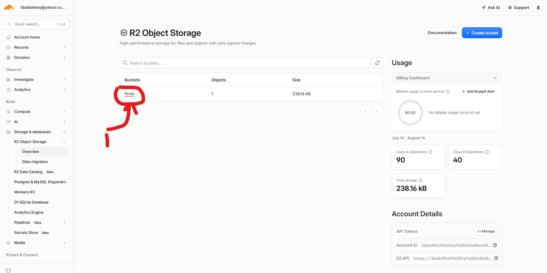Open Postgres & MySQL (Hyperdrive)

(x=40, y=182)
